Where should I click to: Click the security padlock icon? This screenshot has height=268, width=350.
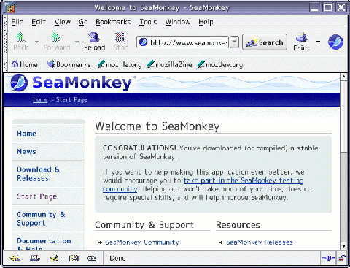click(x=341, y=259)
